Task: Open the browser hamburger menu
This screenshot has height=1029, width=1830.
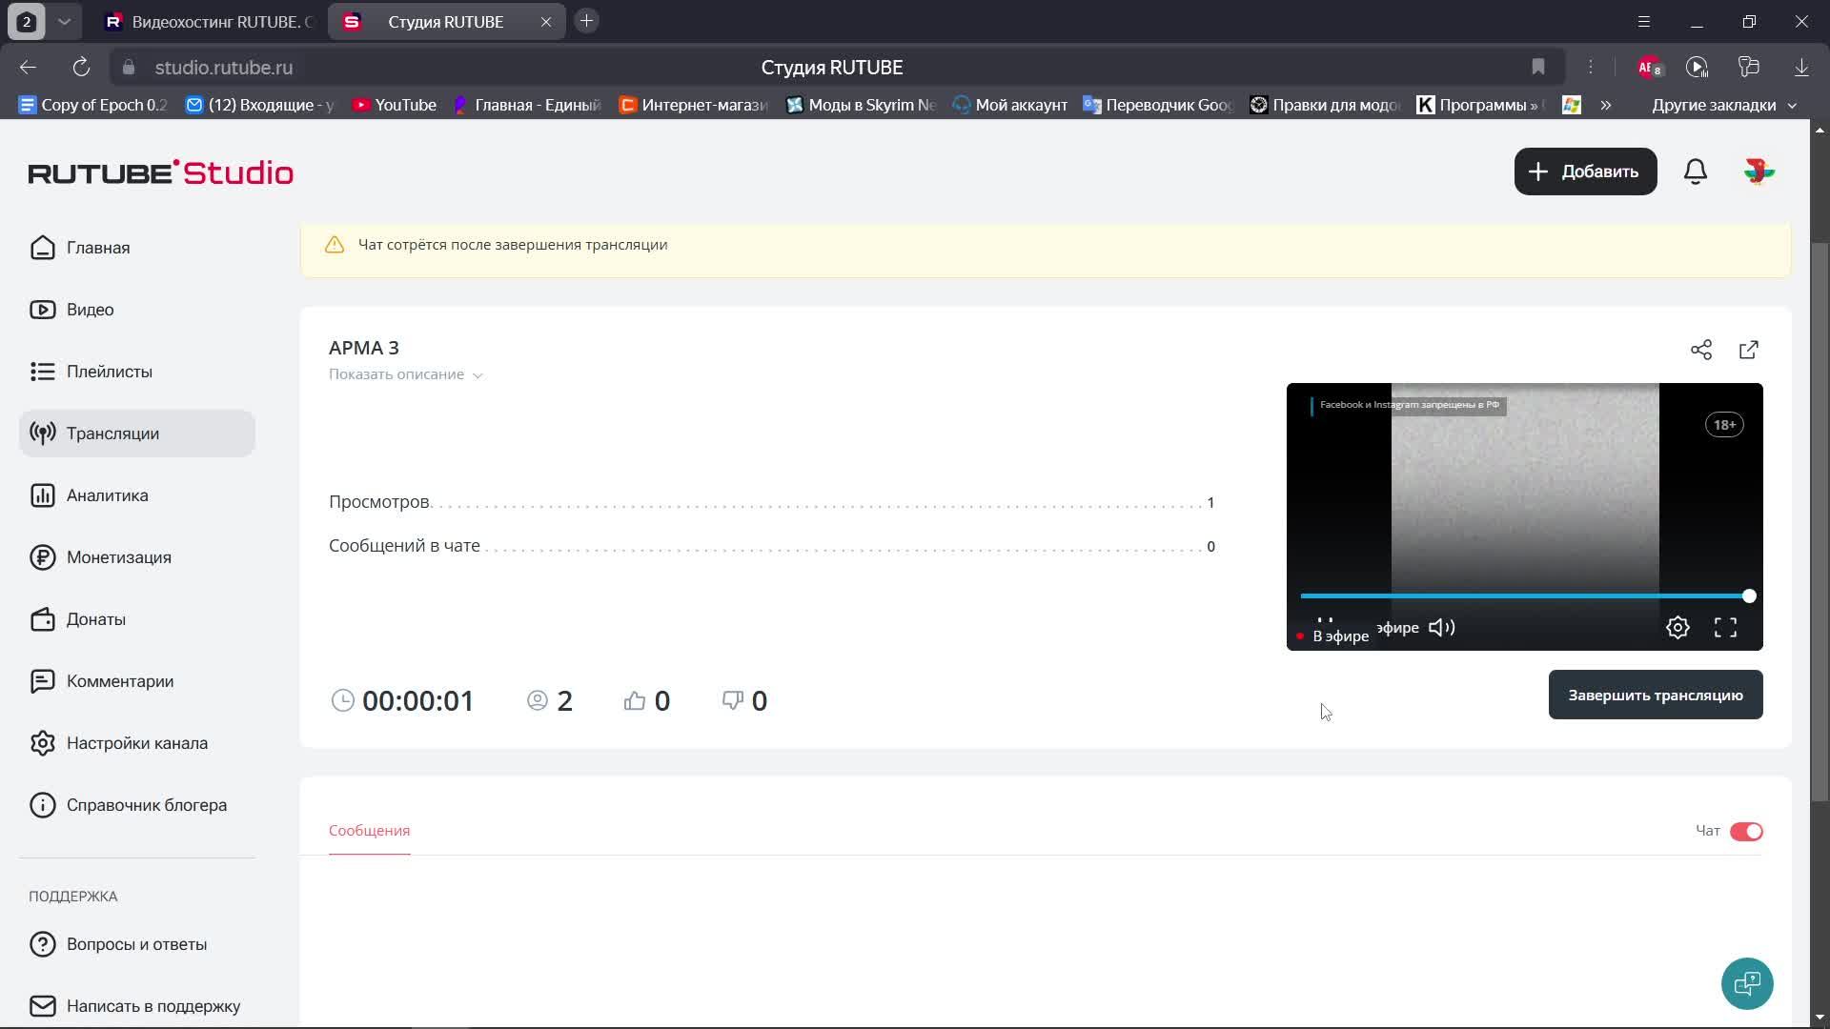Action: click(1644, 21)
